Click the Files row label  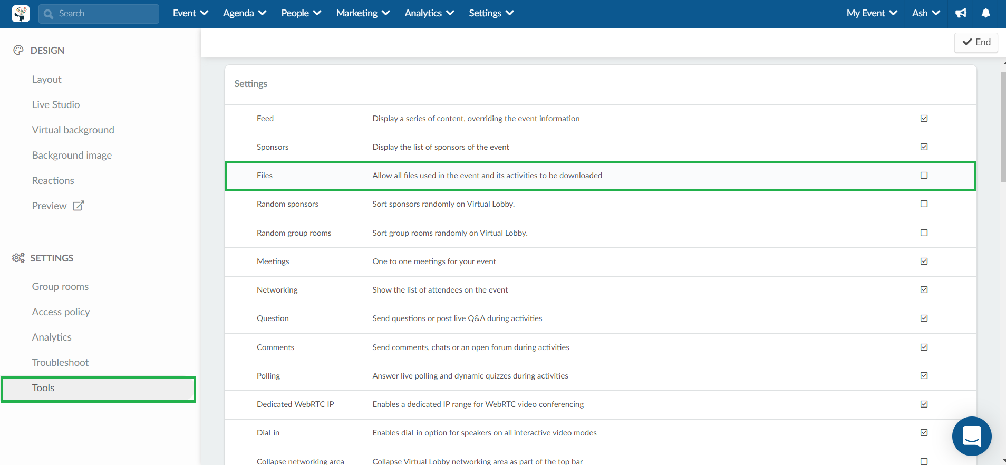(x=265, y=175)
